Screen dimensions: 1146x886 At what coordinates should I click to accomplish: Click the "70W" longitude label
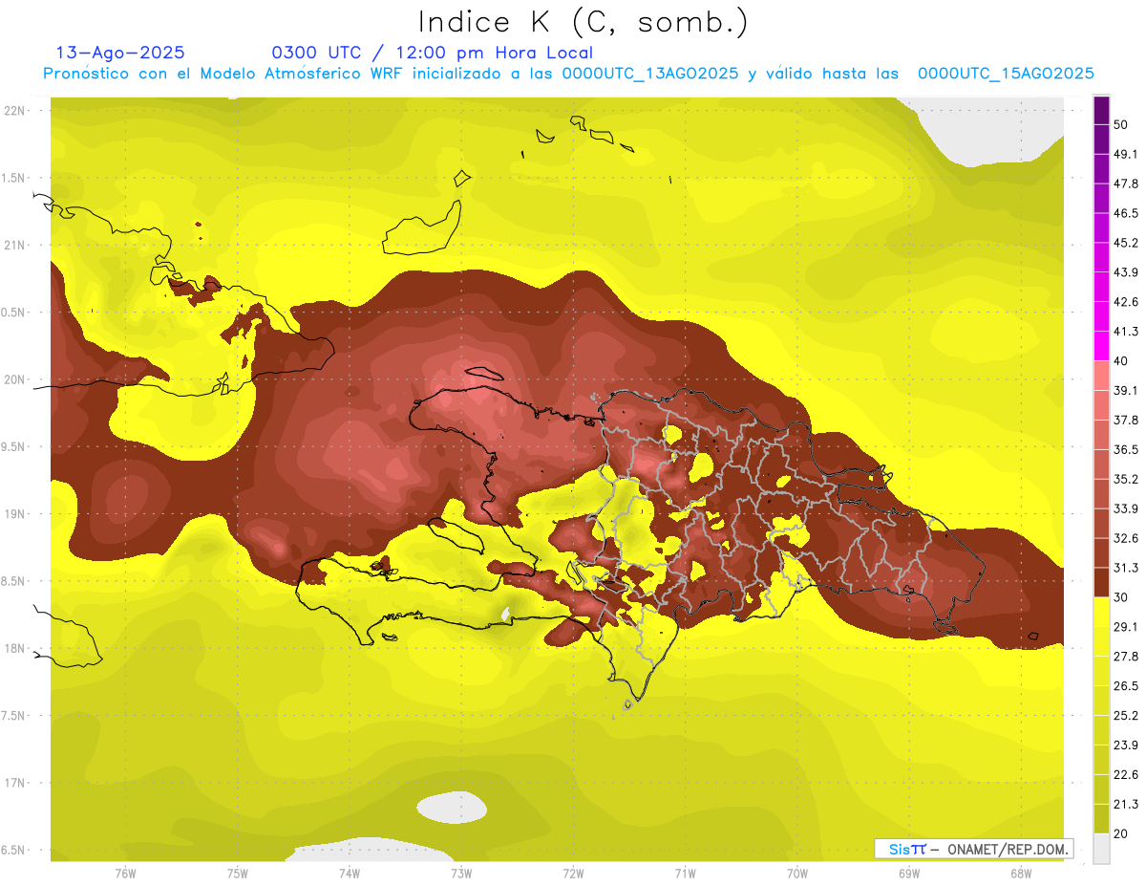(x=797, y=874)
